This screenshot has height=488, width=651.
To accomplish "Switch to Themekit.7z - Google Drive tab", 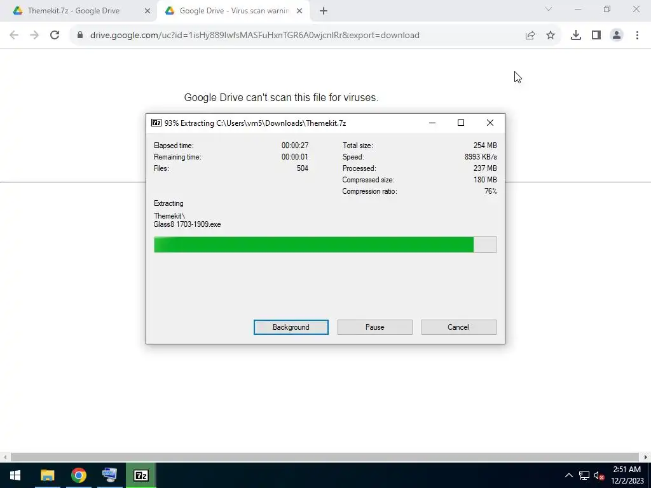I will [74, 11].
